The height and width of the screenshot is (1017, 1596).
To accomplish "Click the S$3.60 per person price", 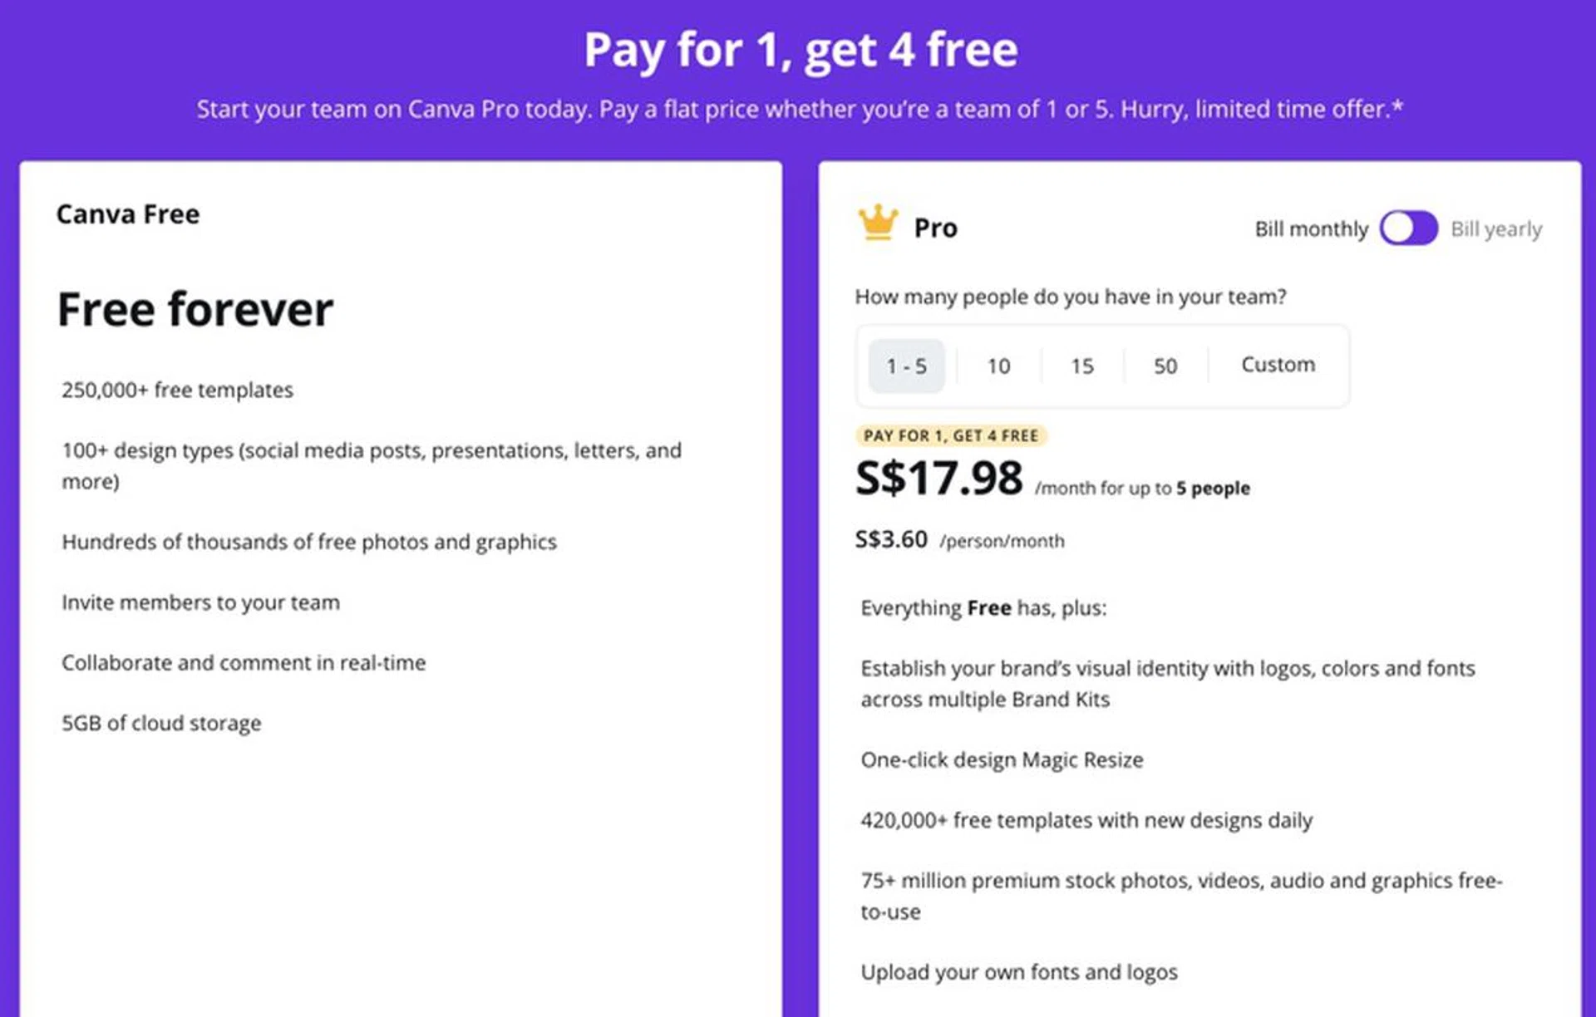I will click(891, 540).
